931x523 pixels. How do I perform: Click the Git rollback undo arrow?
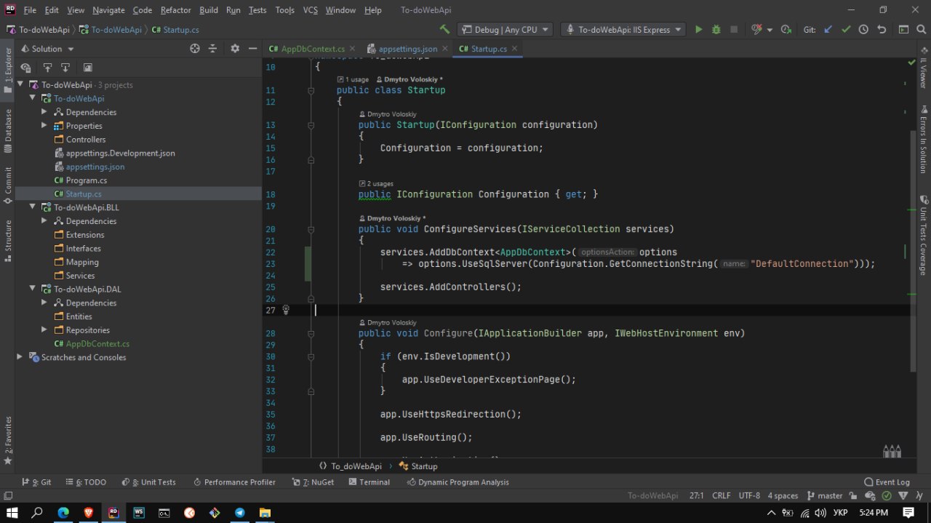tap(882, 30)
